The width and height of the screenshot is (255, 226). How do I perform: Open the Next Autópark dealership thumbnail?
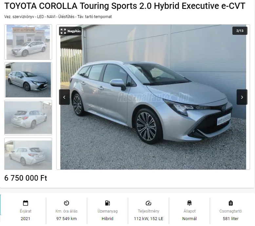[x=28, y=42]
